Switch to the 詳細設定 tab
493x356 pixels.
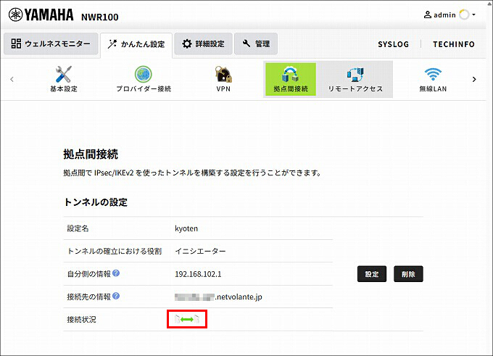click(x=203, y=44)
